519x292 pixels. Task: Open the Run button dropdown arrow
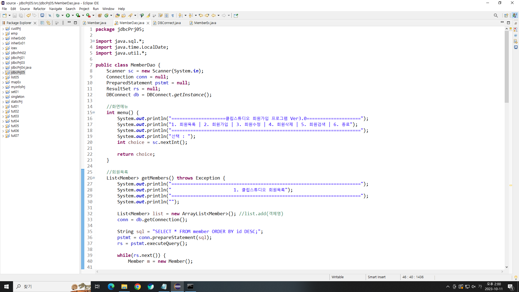[73, 15]
